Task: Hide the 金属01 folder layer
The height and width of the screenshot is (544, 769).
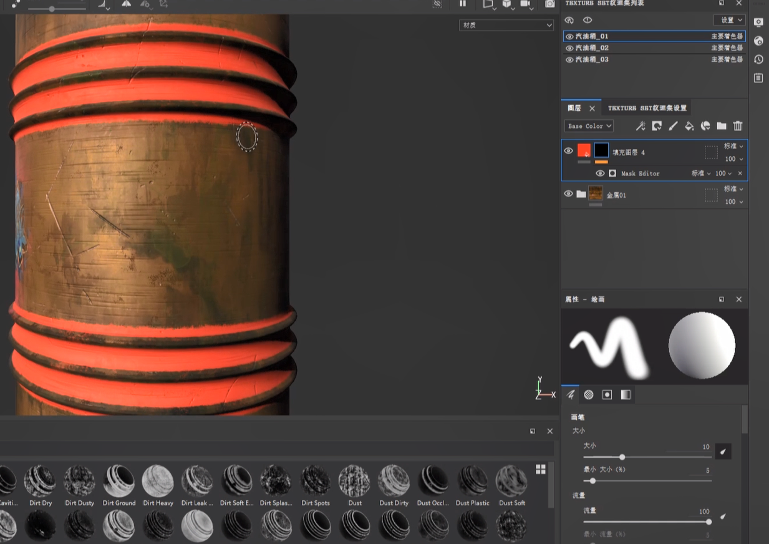Action: [568, 194]
